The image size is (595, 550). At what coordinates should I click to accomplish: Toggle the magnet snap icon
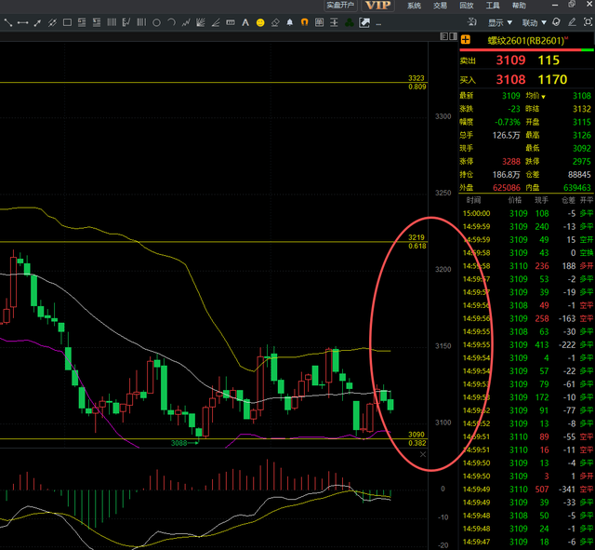coord(304,22)
